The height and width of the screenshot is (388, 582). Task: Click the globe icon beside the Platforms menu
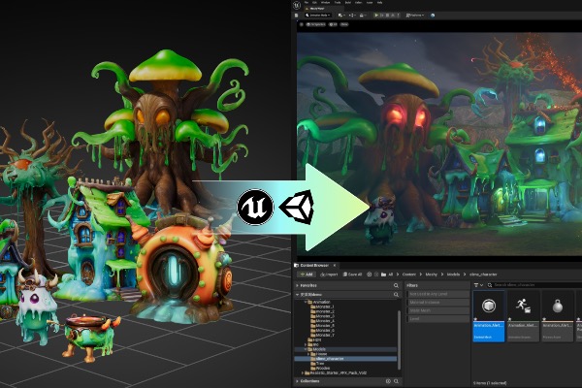tap(433, 16)
